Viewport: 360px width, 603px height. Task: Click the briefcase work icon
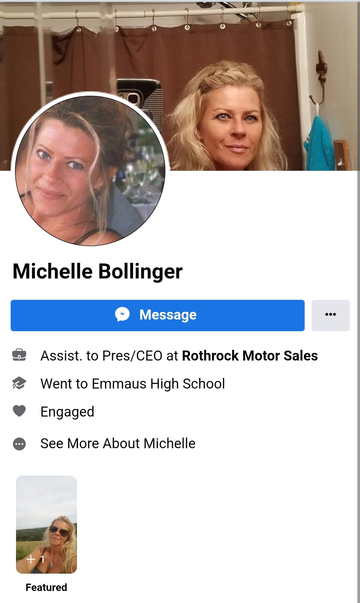pyautogui.click(x=19, y=356)
